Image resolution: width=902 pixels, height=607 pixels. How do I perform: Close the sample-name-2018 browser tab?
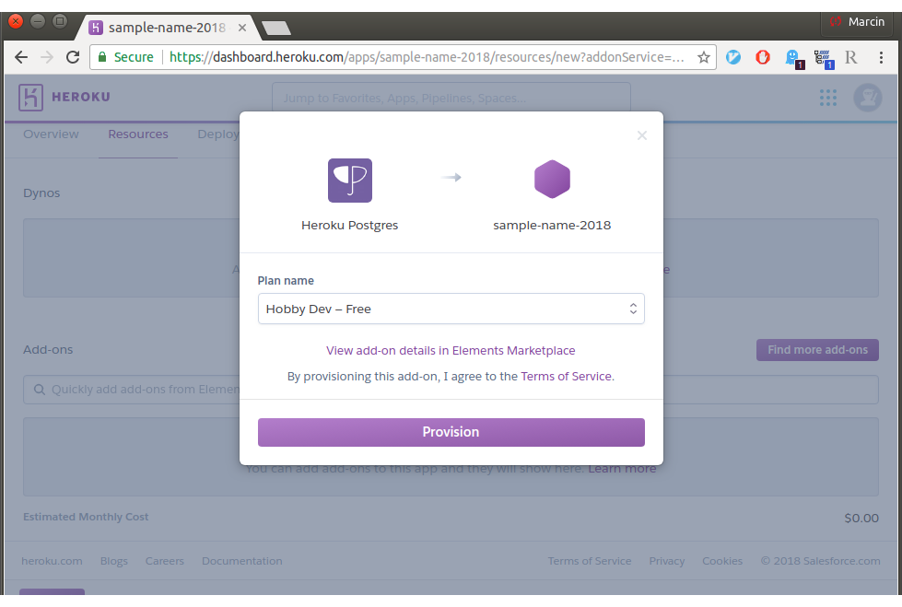pyautogui.click(x=242, y=28)
